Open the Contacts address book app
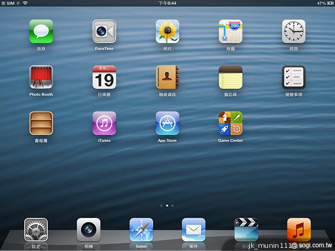 pos(167,77)
